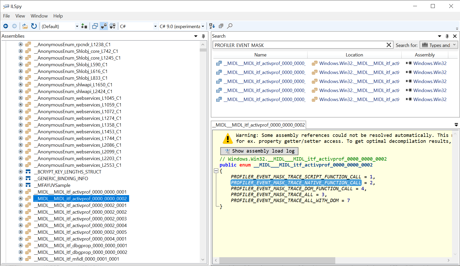Toggle the compiler-generated members filter
Screen dimensions: 460x266
pyautogui.click(x=112, y=26)
